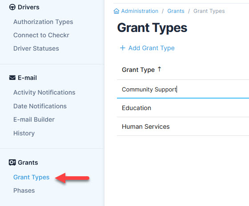
Task: Select Grant Types in sidebar
Action: coord(31,177)
